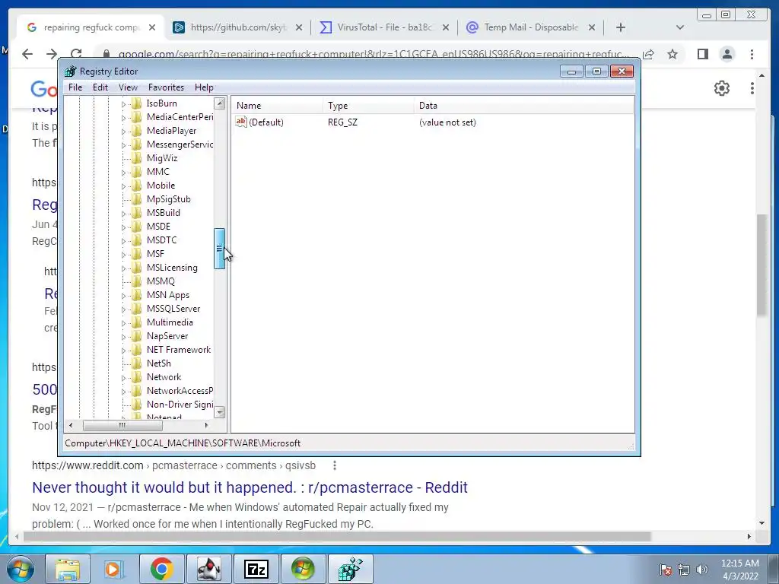Click the Type column header
The width and height of the screenshot is (779, 584).
tap(367, 105)
